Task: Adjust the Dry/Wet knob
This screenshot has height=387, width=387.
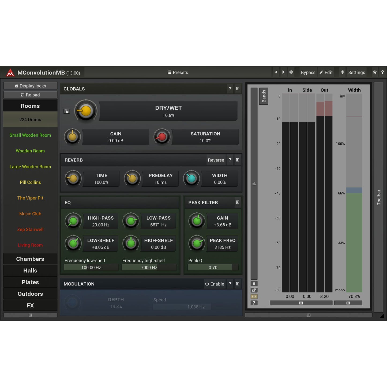Action: pyautogui.click(x=85, y=111)
